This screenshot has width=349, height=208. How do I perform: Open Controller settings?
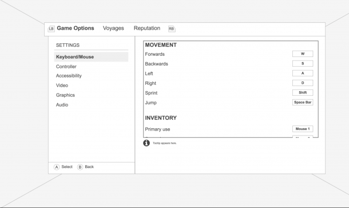pyautogui.click(x=66, y=67)
